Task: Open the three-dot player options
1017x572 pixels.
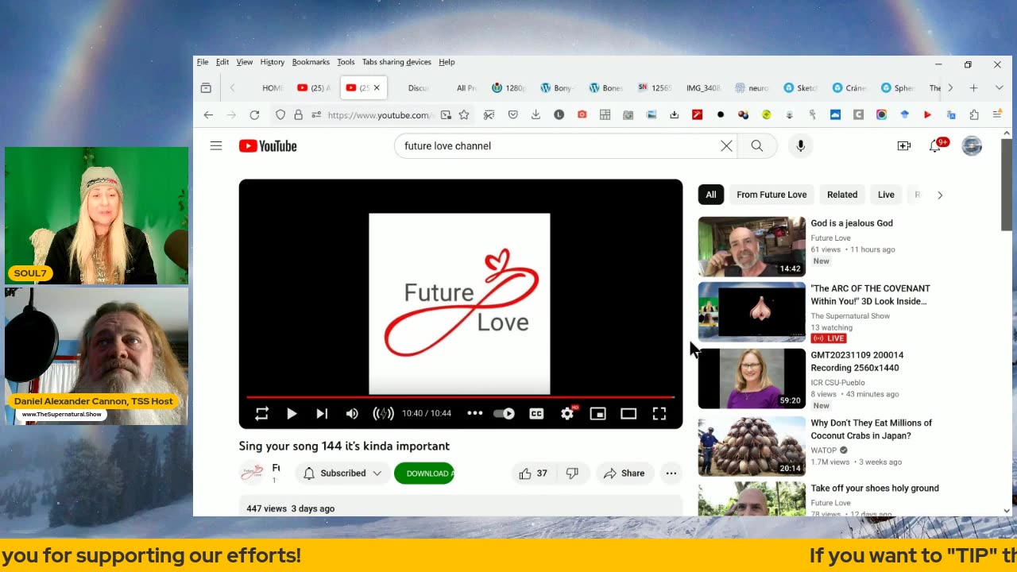Action: pos(474,413)
